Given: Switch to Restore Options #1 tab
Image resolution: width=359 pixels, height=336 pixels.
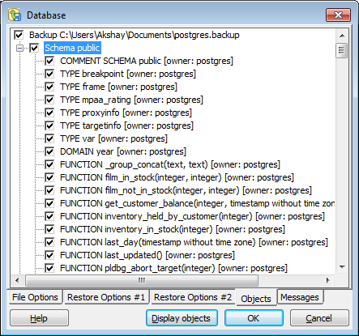Looking at the screenshot, I should [x=106, y=297].
